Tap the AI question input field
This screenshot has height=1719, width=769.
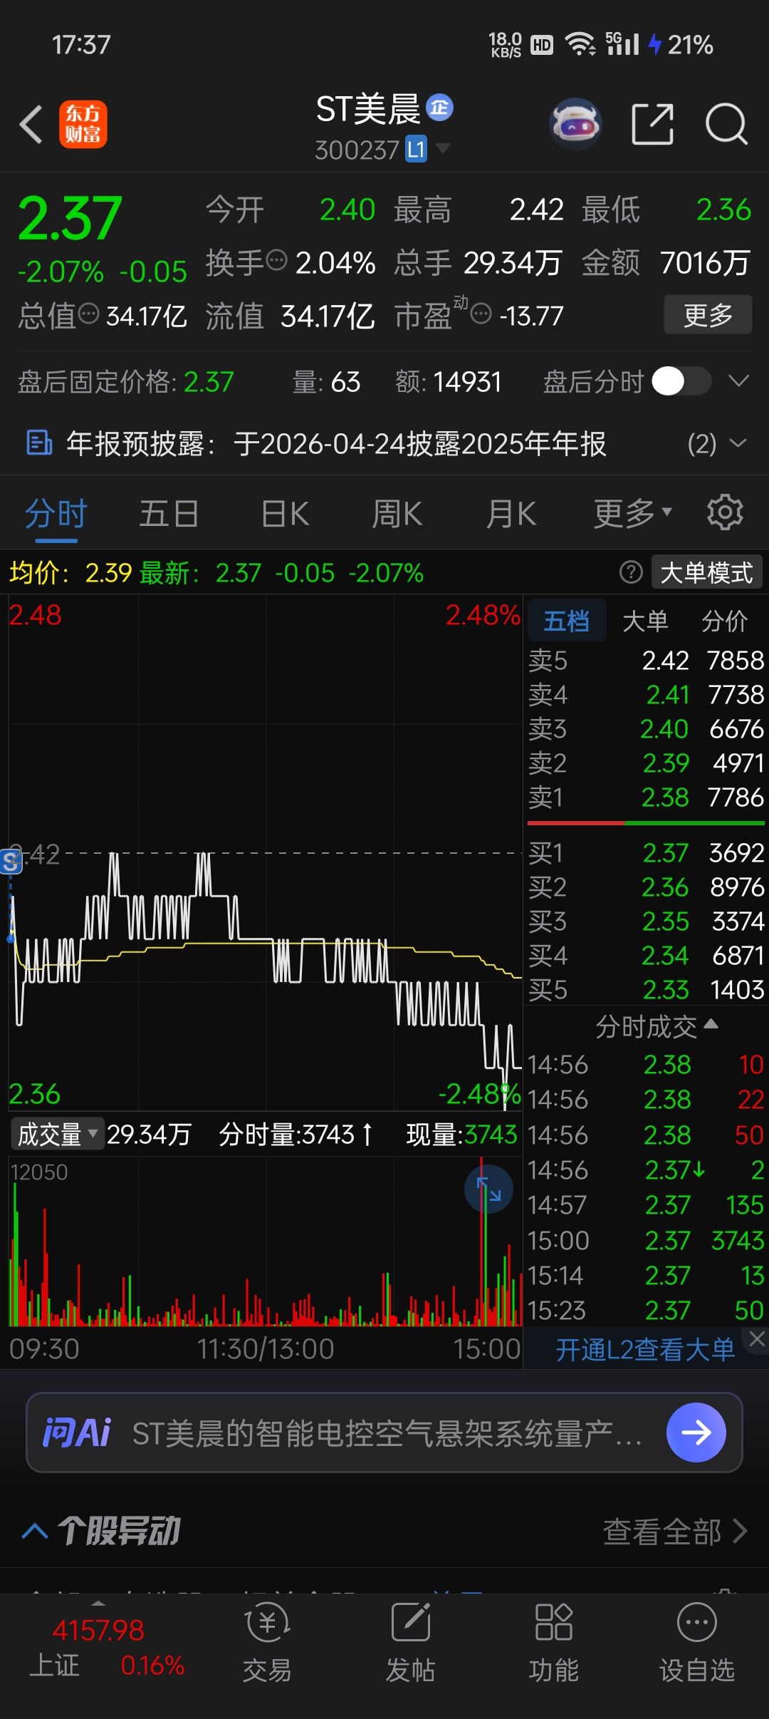coord(384,1432)
